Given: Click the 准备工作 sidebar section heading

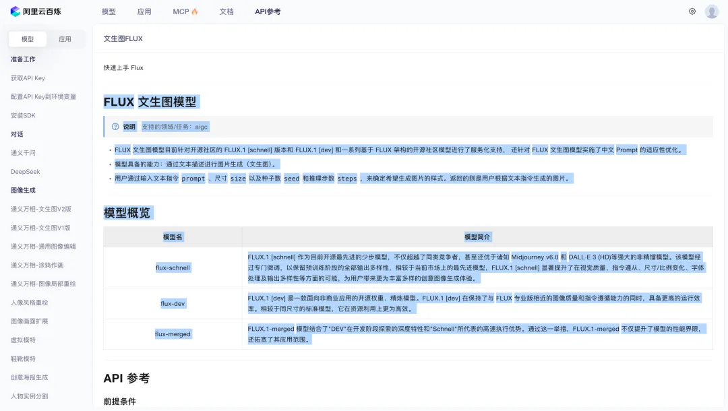Looking at the screenshot, I should pyautogui.click(x=23, y=59).
